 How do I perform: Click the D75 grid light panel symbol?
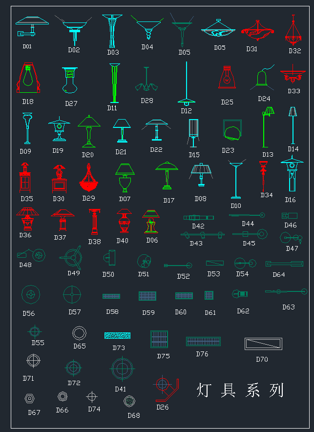click(x=159, y=339)
